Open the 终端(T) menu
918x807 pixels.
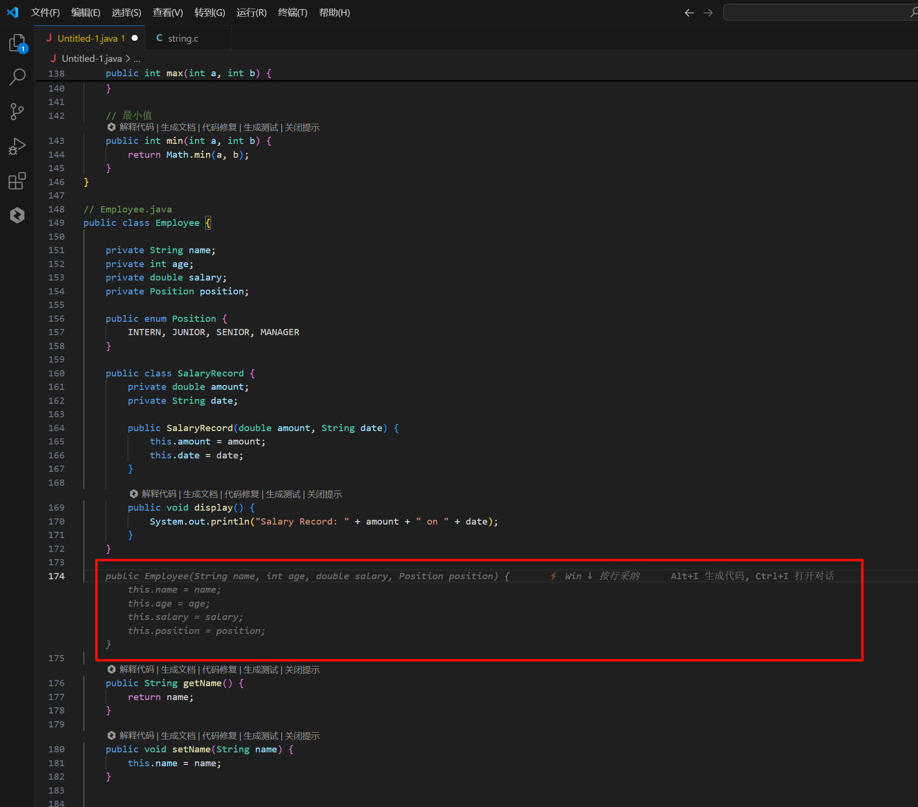tap(293, 13)
